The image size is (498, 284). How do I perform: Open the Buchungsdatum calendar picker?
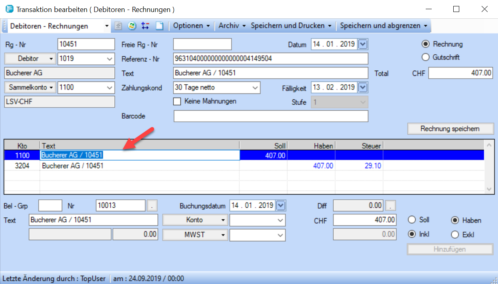pos(281,205)
